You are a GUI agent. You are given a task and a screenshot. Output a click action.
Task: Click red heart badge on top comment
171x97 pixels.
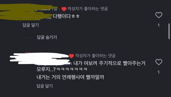[64, 9]
